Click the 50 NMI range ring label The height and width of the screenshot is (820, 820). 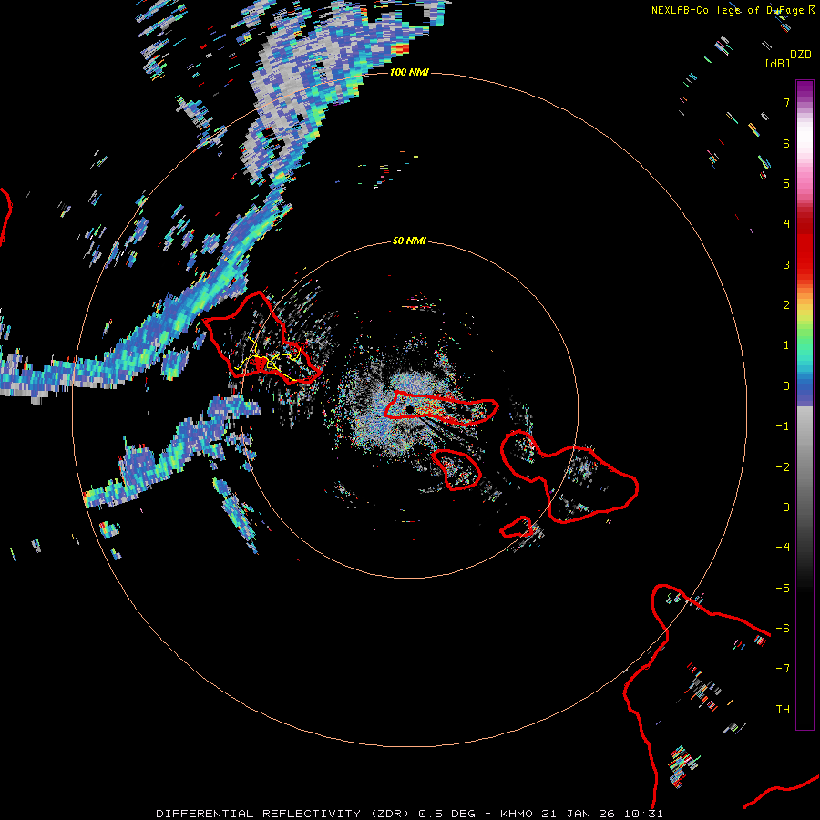(x=409, y=241)
